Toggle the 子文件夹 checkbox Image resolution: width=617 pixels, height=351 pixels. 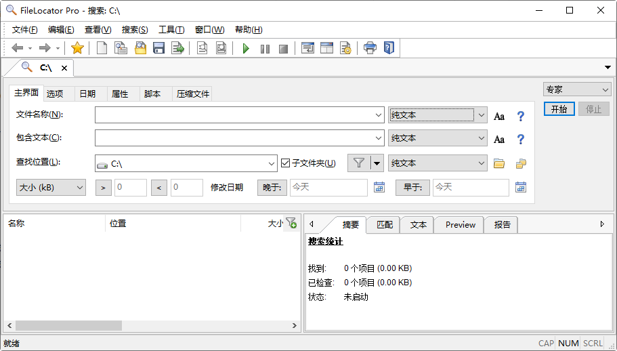tap(285, 163)
